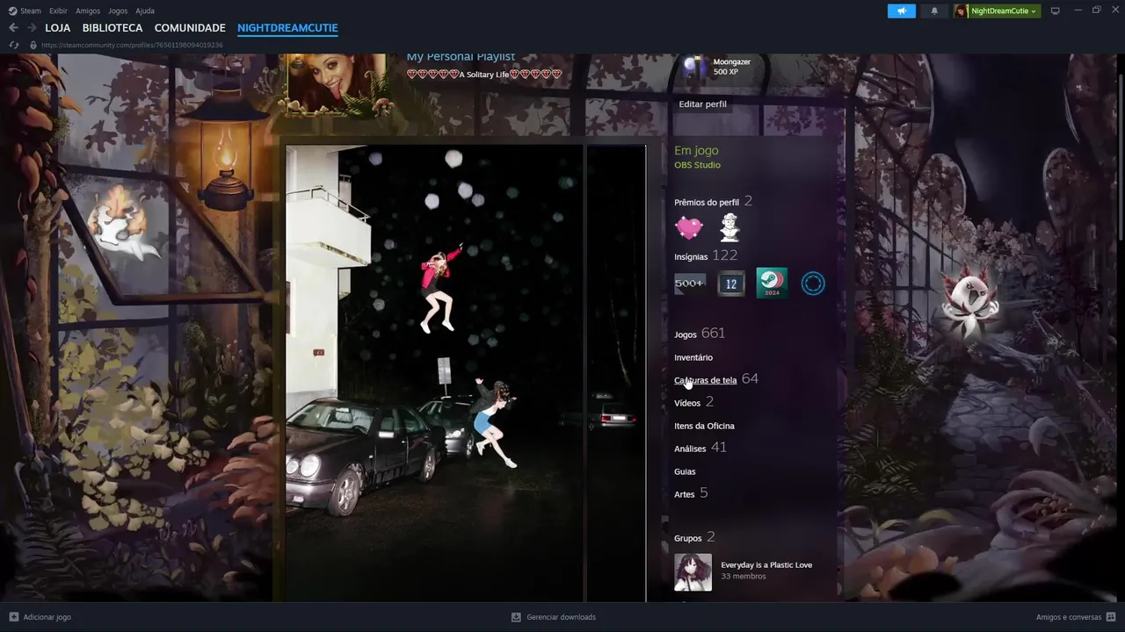This screenshot has height=632, width=1125.
Task: Open the Ajuda menu
Action: [145, 11]
